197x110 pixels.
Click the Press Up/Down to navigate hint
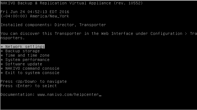[33, 81]
